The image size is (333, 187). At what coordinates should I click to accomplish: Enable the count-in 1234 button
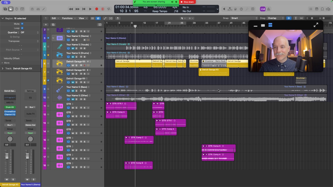click(263, 9)
